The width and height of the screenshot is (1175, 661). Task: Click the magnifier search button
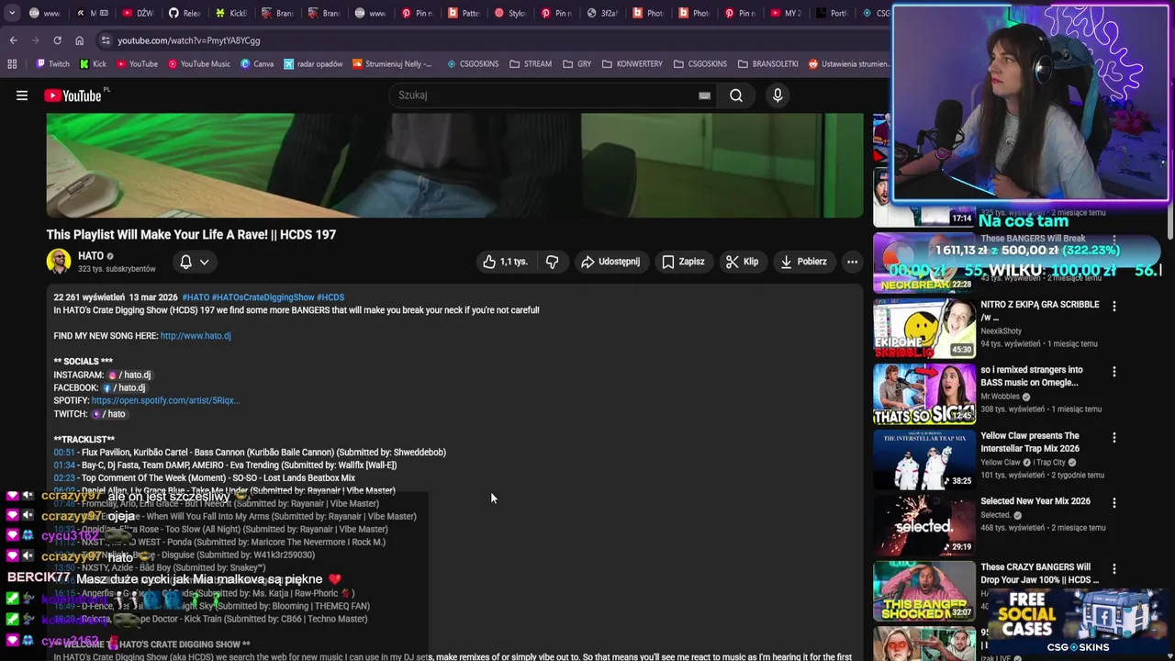(x=736, y=95)
